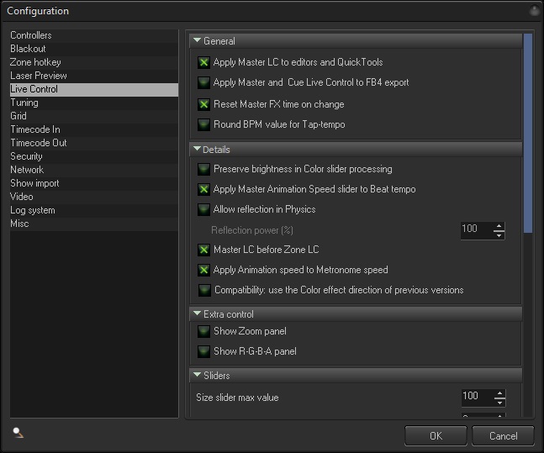This screenshot has height=453, width=544.
Task: Click the search magnifier icon at bottom left
Action: point(18,433)
